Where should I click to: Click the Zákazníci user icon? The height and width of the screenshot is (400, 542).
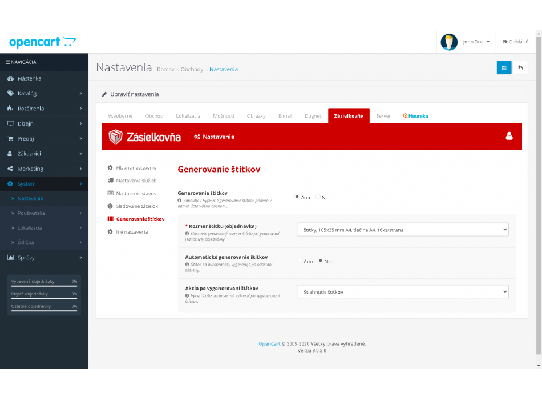[x=10, y=153]
